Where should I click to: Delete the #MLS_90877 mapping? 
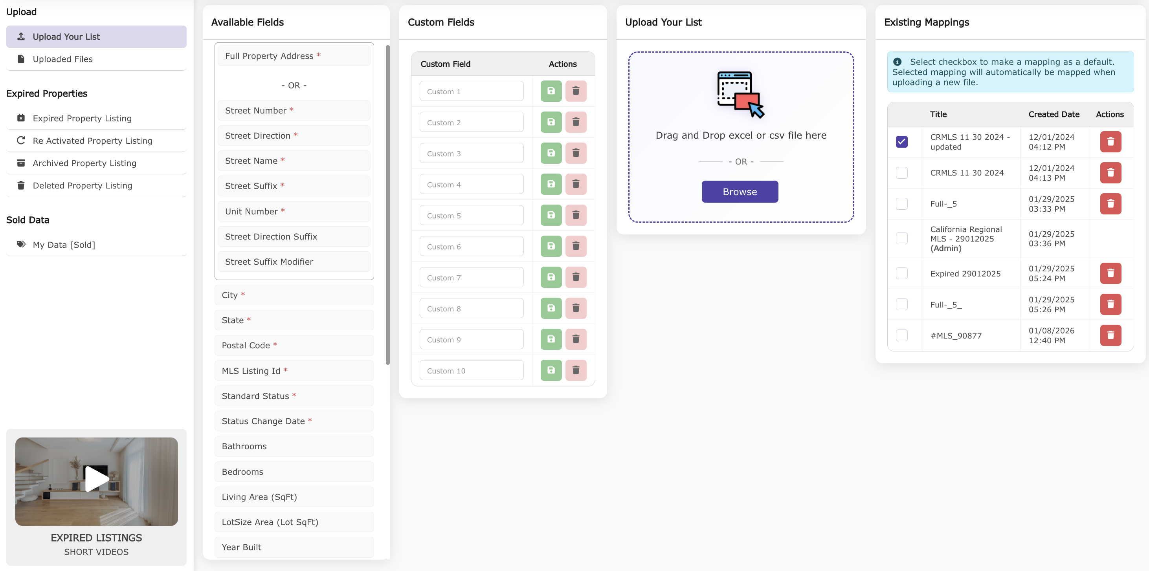click(x=1110, y=335)
